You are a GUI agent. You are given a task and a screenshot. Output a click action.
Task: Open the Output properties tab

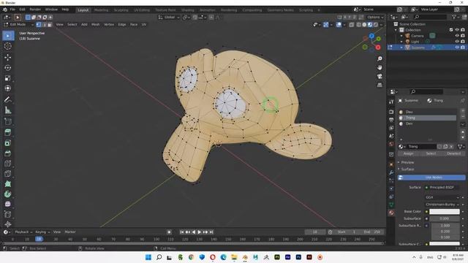pos(391,120)
